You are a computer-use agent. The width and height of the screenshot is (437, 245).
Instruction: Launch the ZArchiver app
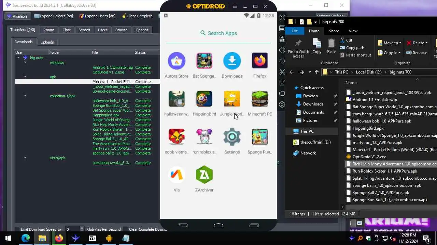pyautogui.click(x=204, y=175)
